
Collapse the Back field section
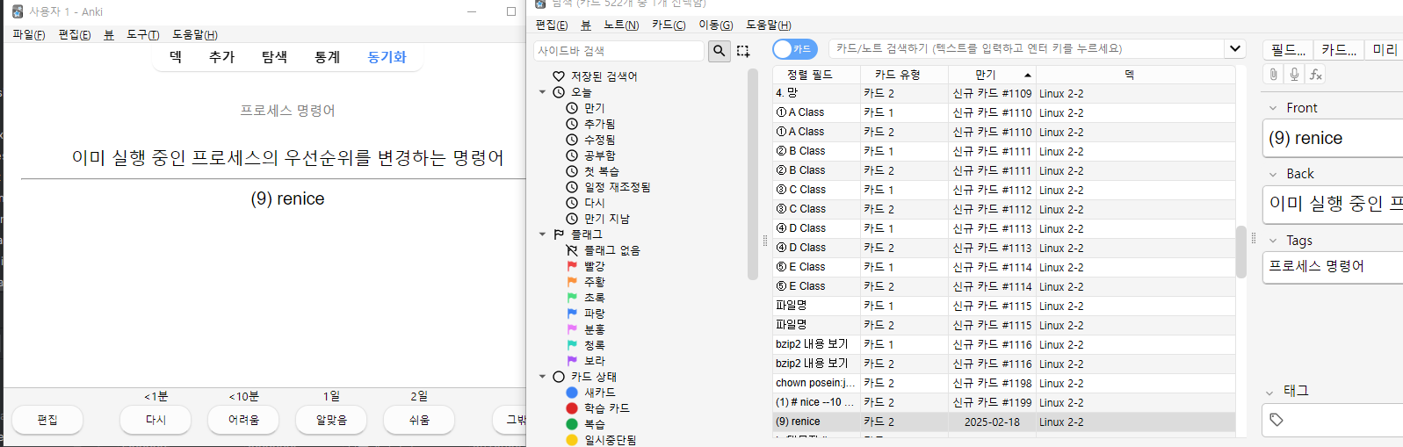click(1273, 174)
